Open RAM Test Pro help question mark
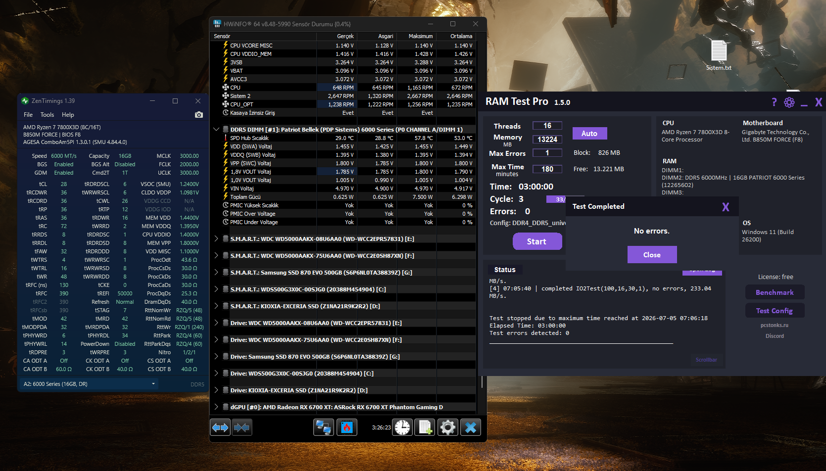826x471 pixels. (x=774, y=102)
